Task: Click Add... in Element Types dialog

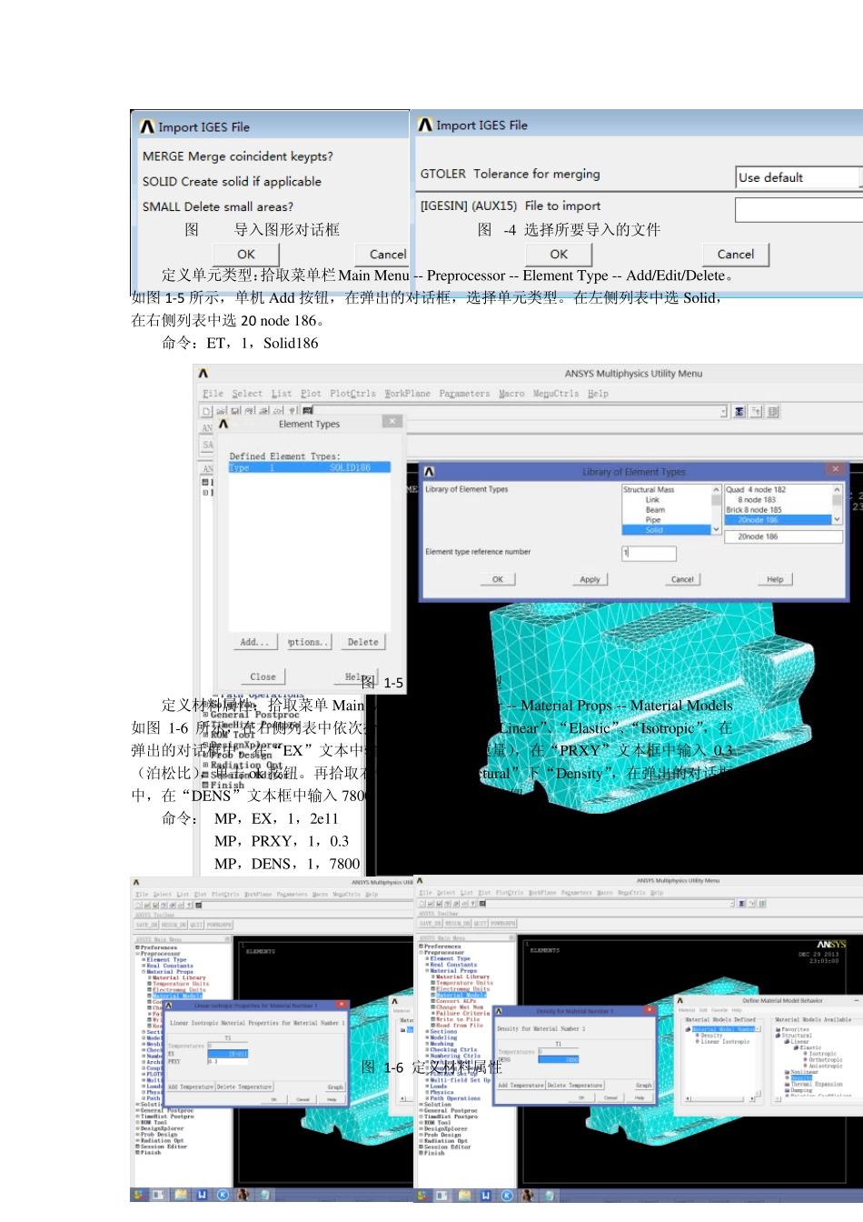Action: coord(254,642)
